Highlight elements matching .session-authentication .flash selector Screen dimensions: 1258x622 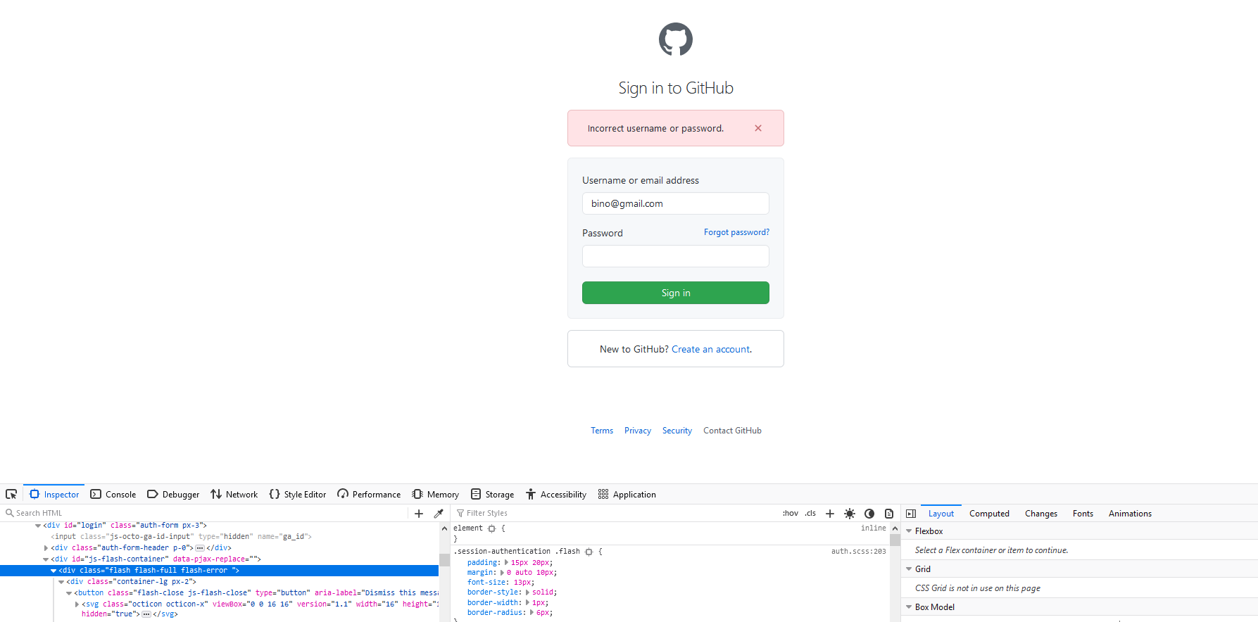589,552
